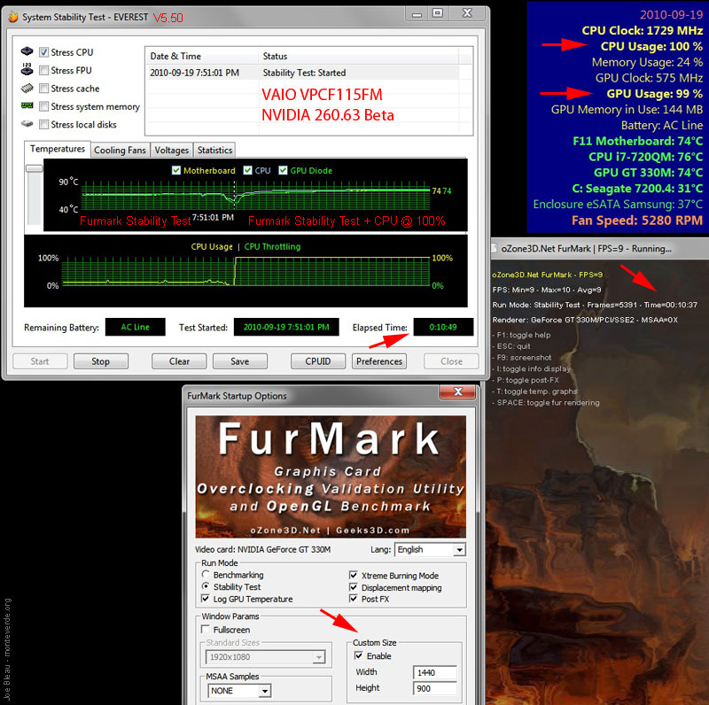Select the Stability Test: Started log row
709x705 pixels.
coord(302,73)
